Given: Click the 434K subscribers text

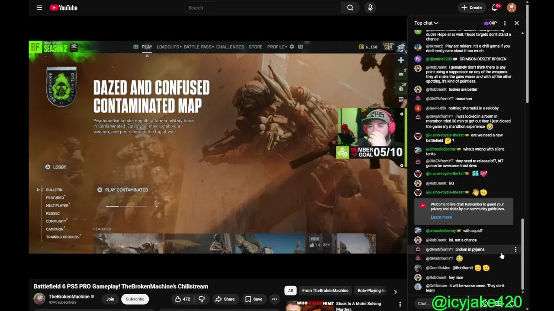Looking at the screenshot, I should [62, 302].
